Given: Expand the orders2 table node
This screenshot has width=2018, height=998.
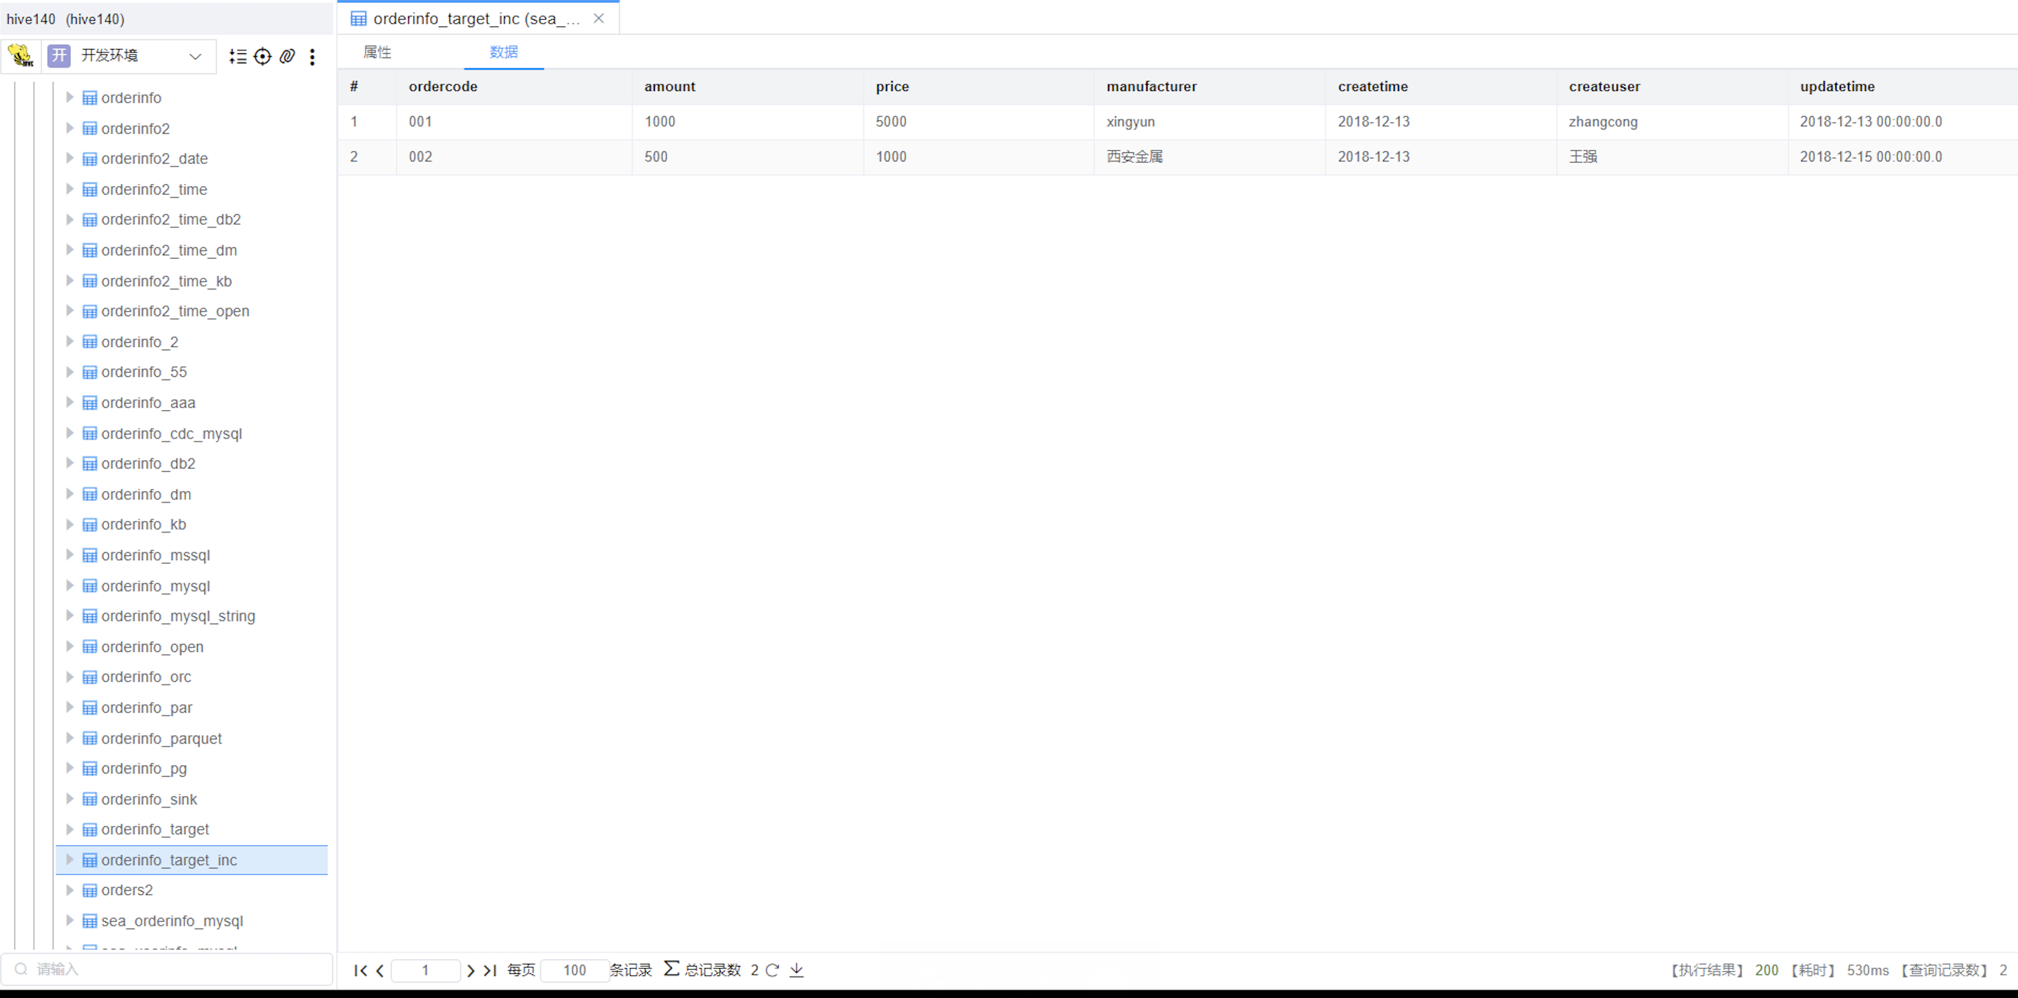Looking at the screenshot, I should click(70, 890).
